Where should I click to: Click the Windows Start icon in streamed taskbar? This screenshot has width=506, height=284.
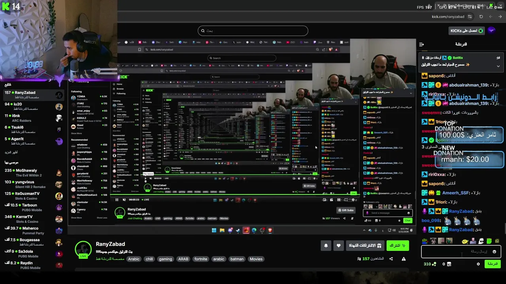[214, 230]
